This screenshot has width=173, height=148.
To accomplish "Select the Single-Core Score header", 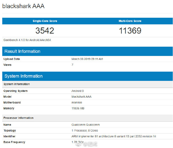I will tap(45, 21).
